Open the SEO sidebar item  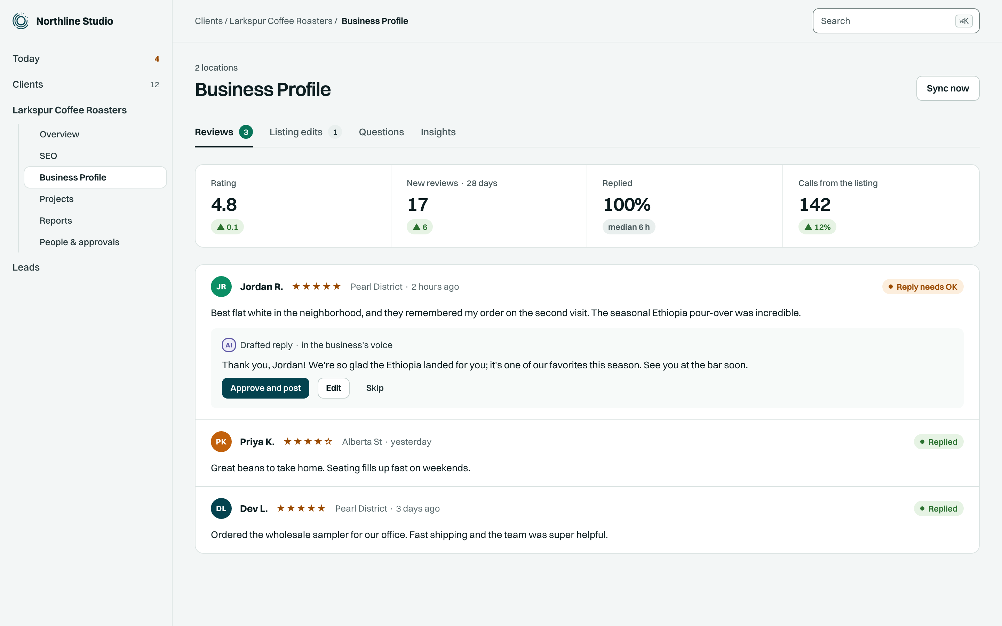click(x=95, y=156)
